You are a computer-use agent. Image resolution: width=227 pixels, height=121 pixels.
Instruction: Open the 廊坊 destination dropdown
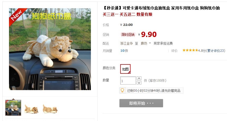(x=146, y=43)
